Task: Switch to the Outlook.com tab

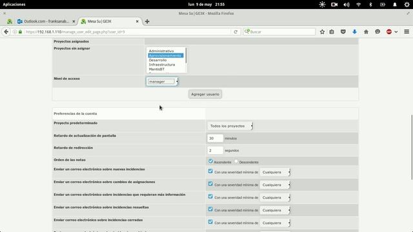Action: (x=46, y=21)
